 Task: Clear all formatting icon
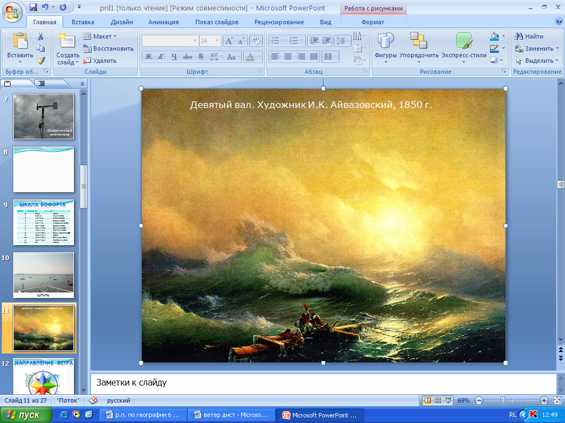[x=256, y=41]
